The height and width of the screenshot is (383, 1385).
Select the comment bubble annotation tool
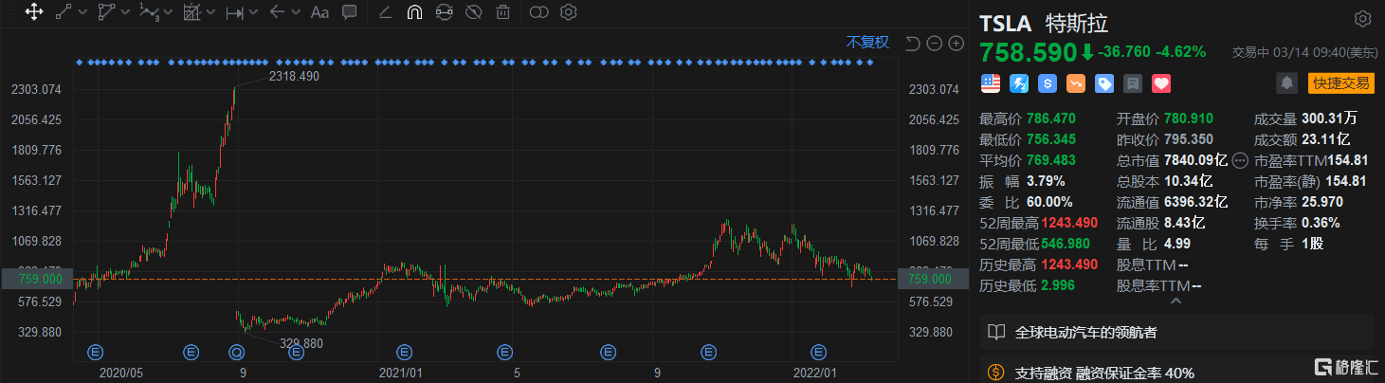click(349, 12)
